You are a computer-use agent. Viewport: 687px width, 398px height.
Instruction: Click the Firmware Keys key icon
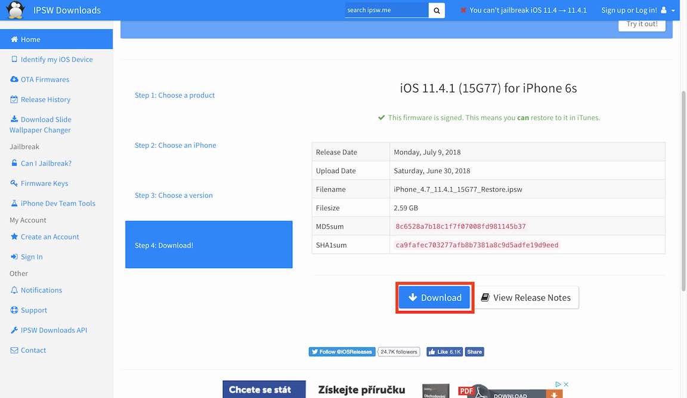[x=14, y=183]
